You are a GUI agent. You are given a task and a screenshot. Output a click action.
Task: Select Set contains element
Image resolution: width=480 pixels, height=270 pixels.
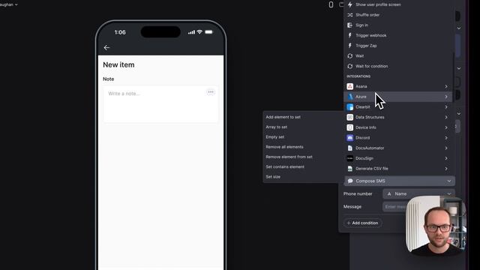(285, 166)
